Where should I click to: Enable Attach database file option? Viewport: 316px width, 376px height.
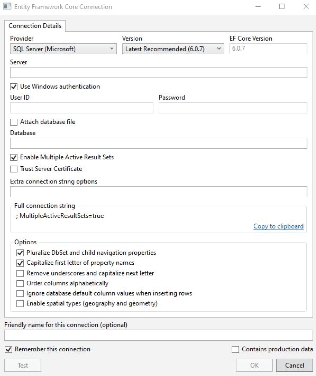pyautogui.click(x=14, y=122)
